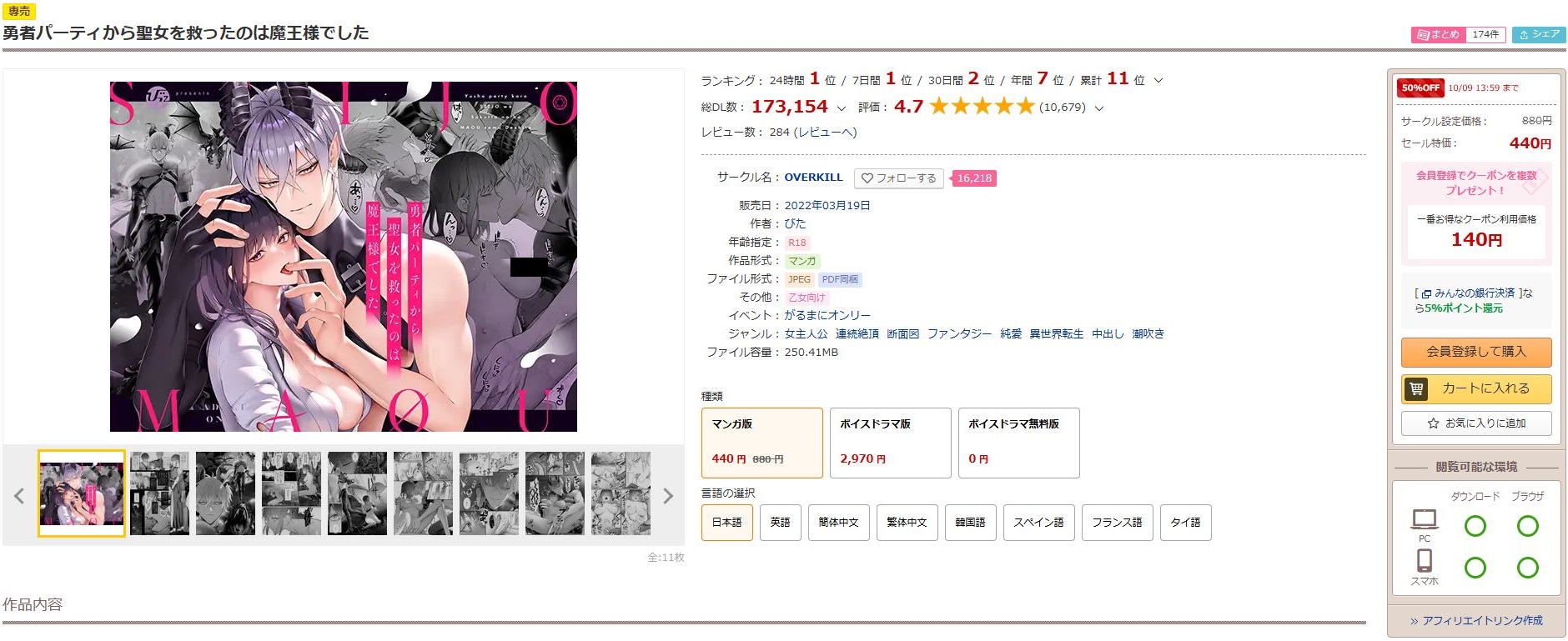1568x641 pixels.
Task: Click the share icon button
Action: (1539, 34)
